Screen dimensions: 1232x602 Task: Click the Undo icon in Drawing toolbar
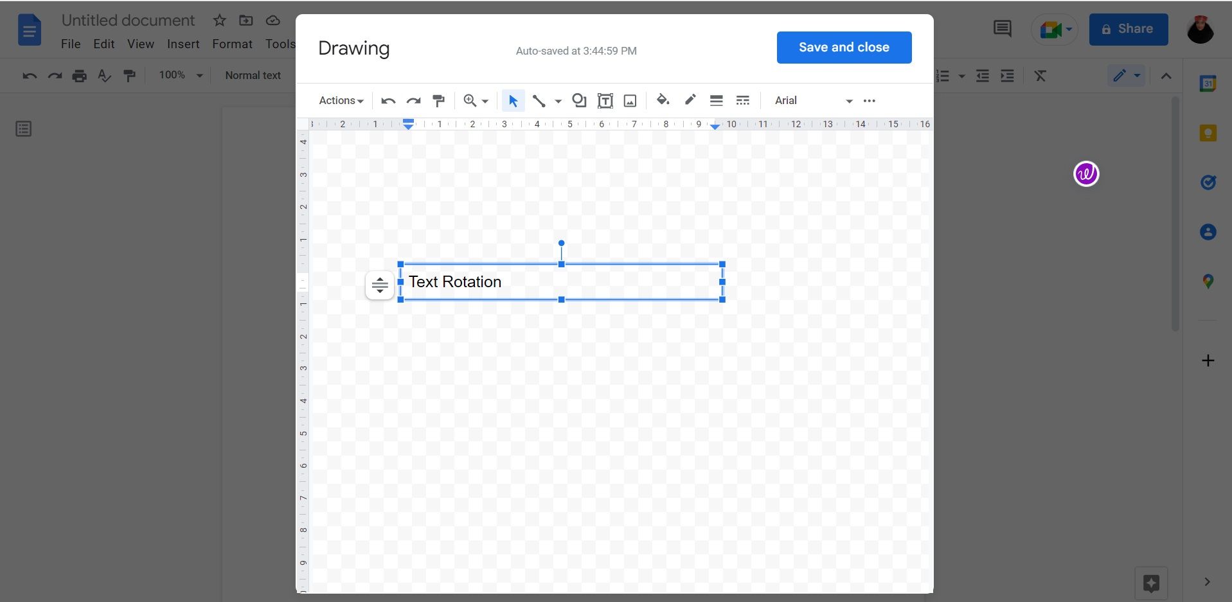[x=388, y=101]
